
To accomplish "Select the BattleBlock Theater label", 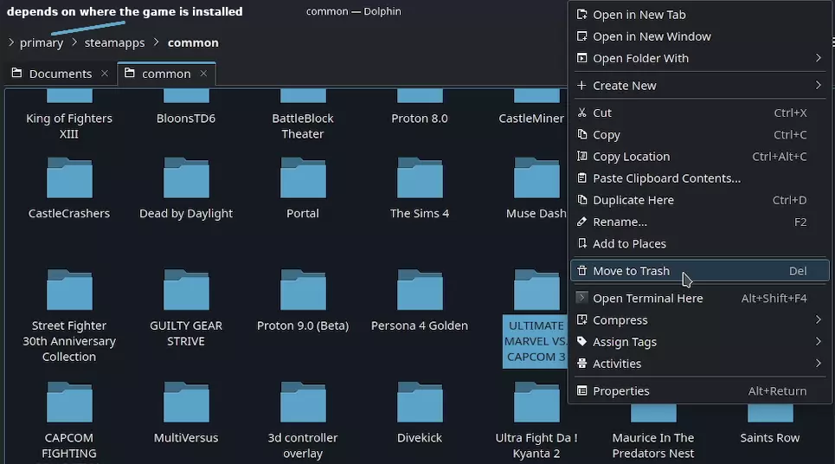I will (303, 126).
